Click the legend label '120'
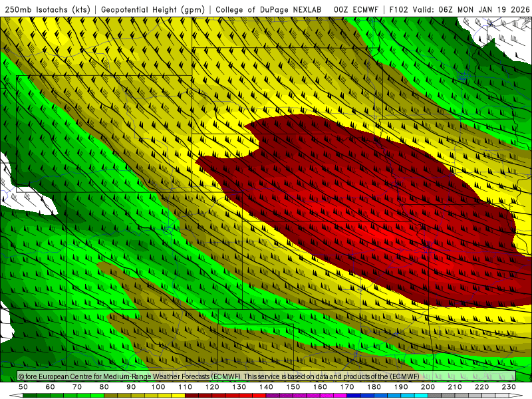The image size is (532, 399). [212, 387]
